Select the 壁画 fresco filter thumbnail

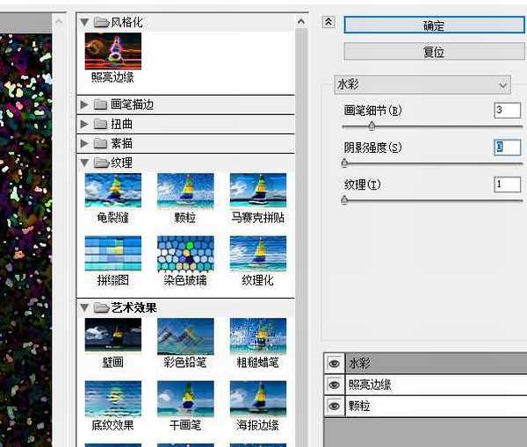(112, 335)
